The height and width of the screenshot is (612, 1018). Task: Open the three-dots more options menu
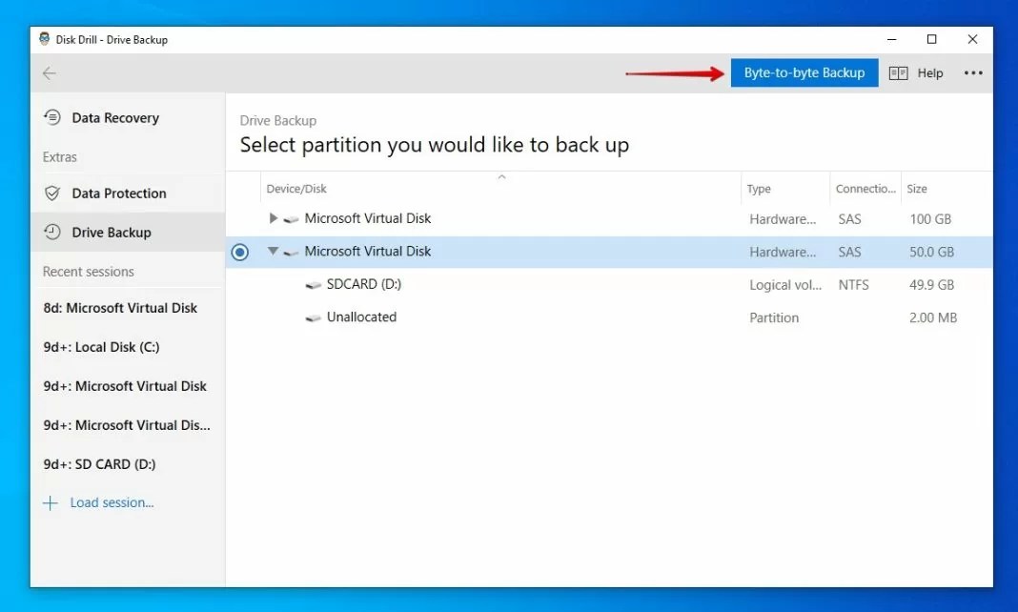click(x=972, y=73)
